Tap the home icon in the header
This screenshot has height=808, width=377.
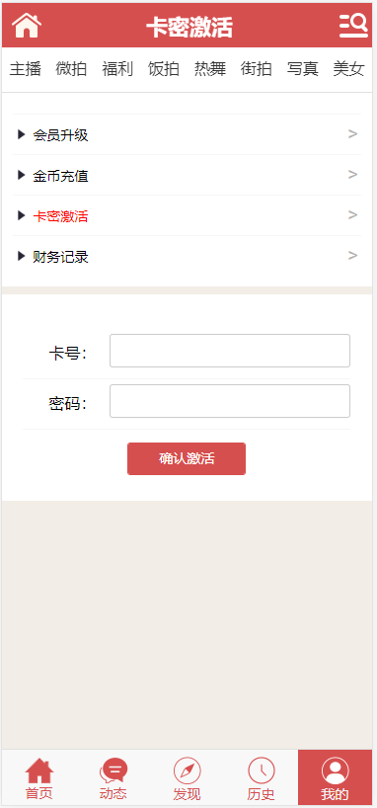point(27,26)
